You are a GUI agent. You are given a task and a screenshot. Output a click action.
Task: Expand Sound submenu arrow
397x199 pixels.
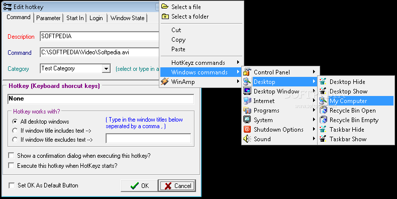[x=314, y=139]
